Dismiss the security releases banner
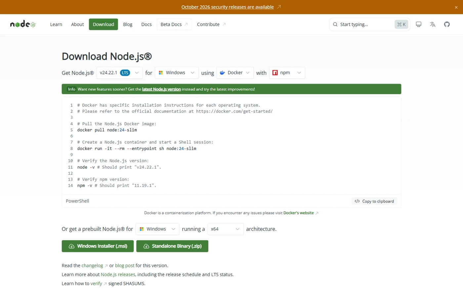The image size is (463, 289). point(456,7)
